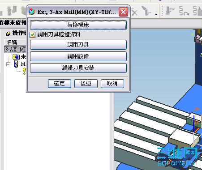The image size is (202, 170).
Task: Close the 3-Ax Mill dialog window
Action: tap(123, 12)
